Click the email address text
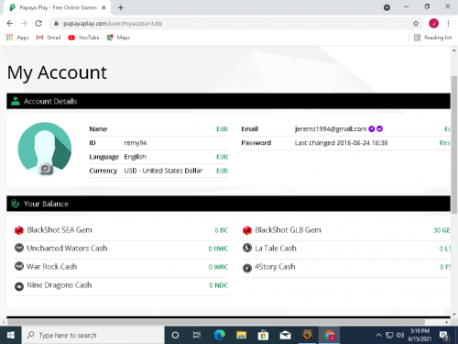The image size is (458, 344). [331, 129]
